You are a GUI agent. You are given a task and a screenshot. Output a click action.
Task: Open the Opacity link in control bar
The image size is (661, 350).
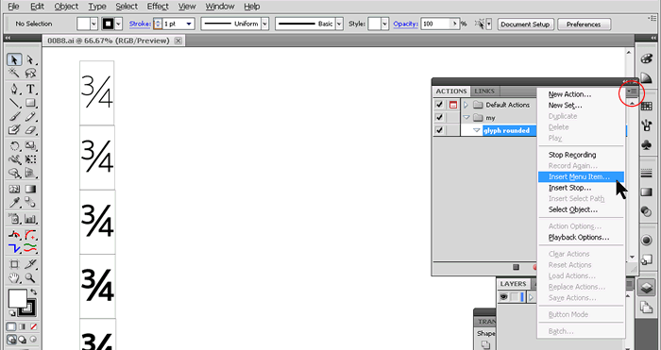(405, 24)
